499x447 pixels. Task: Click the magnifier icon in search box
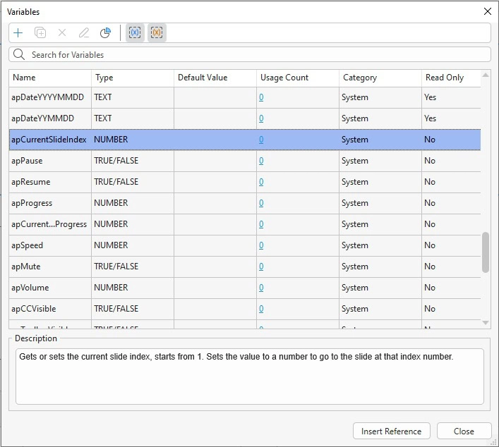click(20, 54)
